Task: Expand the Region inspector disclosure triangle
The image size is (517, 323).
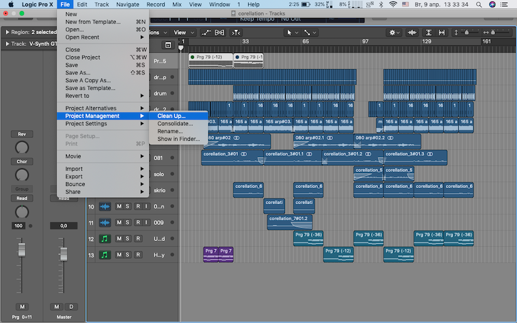Action: [x=7, y=32]
